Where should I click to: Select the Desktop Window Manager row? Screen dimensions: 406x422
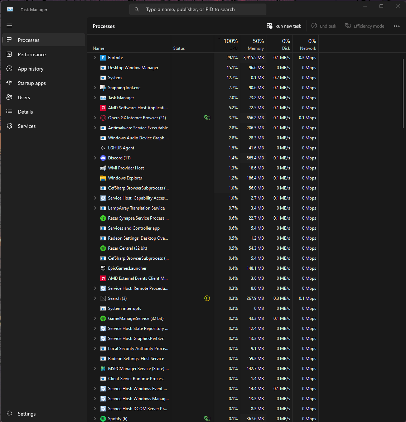(203, 68)
